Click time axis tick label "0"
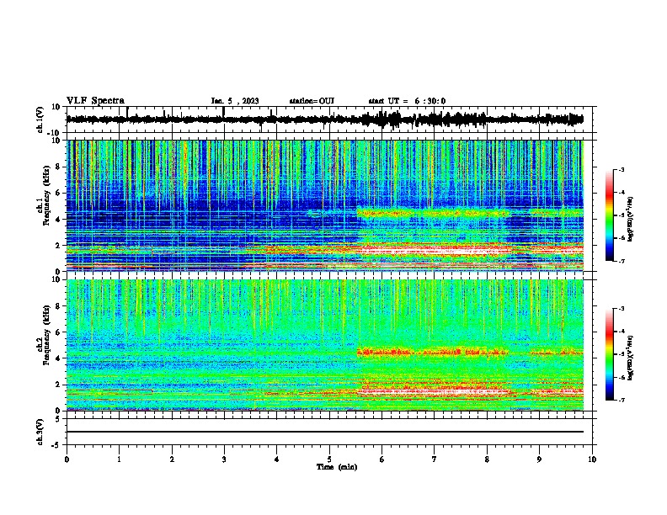The width and height of the screenshot is (667, 515). [67, 459]
